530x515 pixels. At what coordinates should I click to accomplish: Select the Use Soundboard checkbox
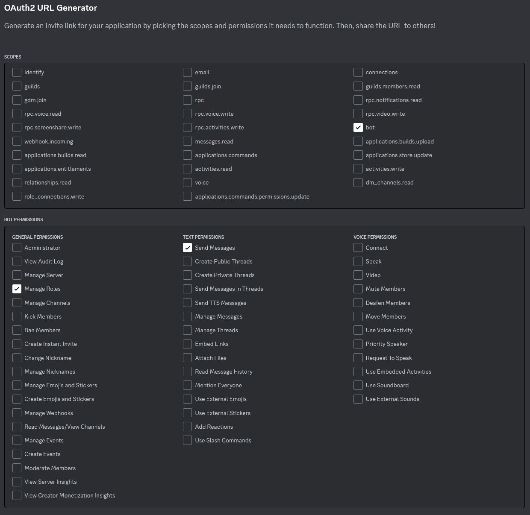[358, 385]
